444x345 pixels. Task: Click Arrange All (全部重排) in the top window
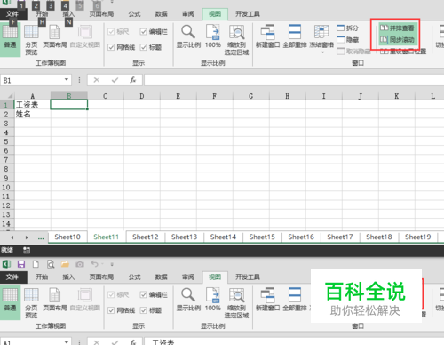pyautogui.click(x=295, y=36)
